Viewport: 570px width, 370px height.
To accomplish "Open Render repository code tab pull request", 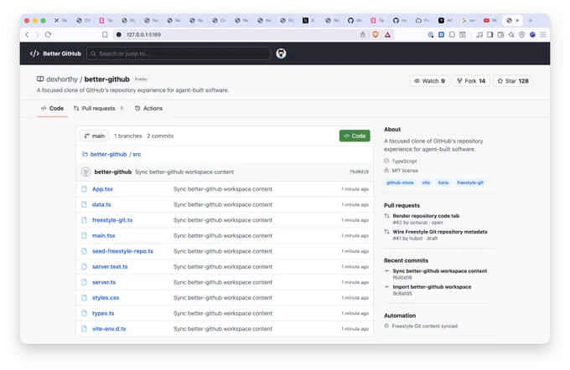I will point(426,216).
